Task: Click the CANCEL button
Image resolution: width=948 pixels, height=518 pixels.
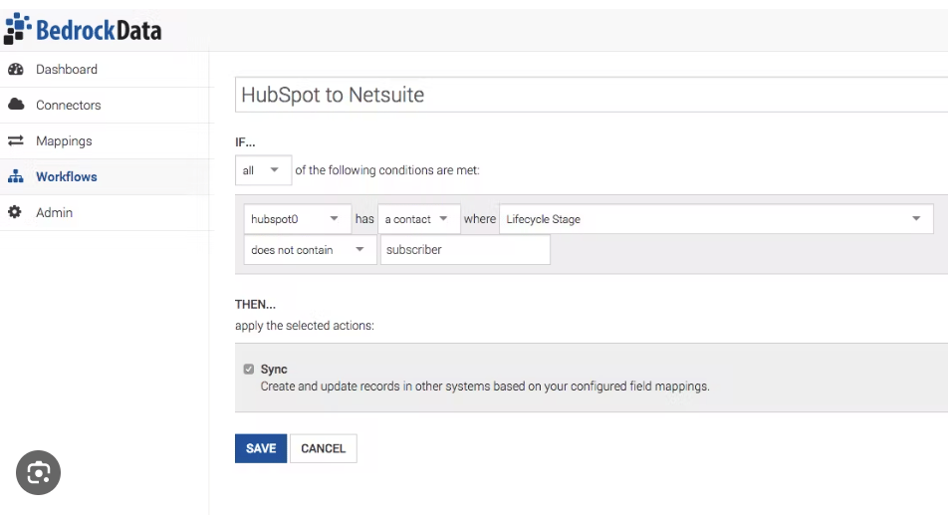Action: [323, 449]
